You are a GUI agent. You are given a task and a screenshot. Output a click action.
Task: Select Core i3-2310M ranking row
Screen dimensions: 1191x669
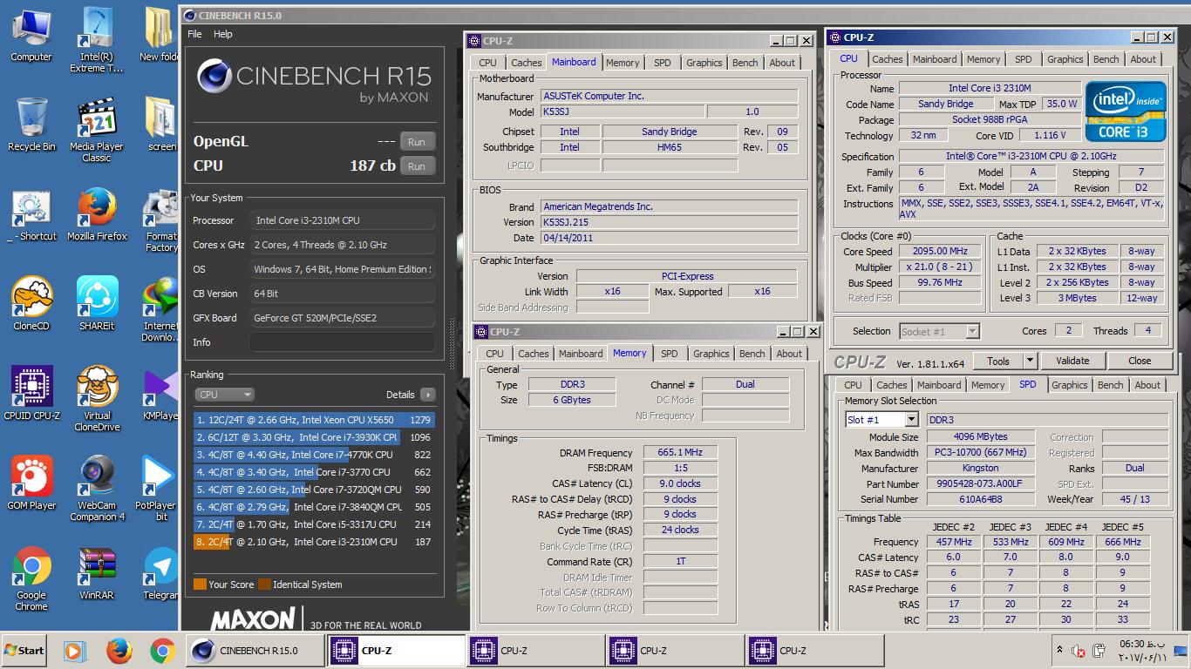pyautogui.click(x=314, y=542)
